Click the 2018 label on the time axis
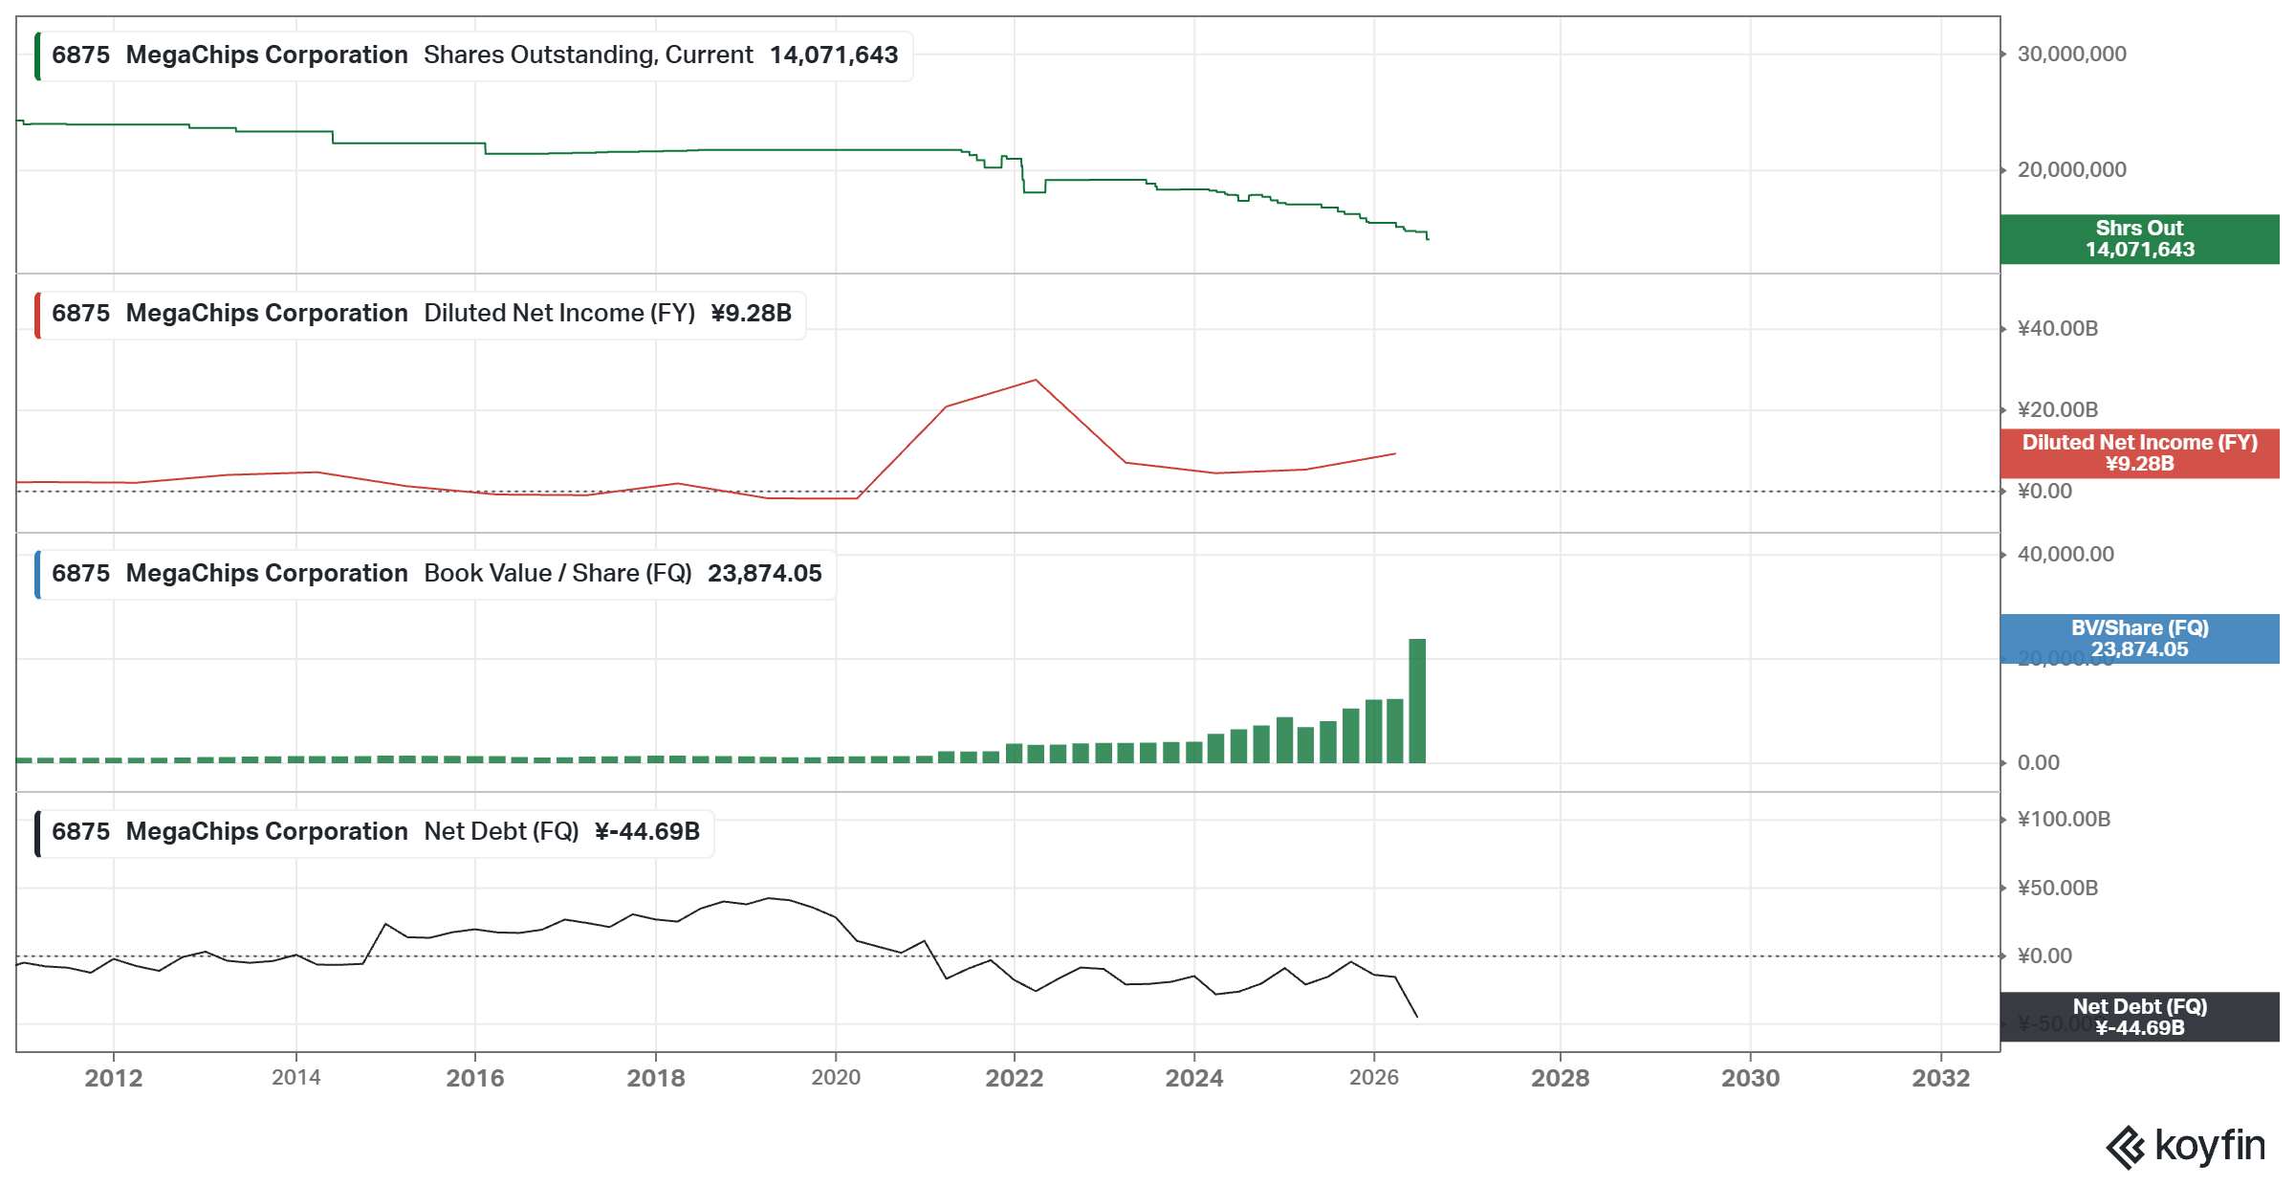 click(656, 1079)
